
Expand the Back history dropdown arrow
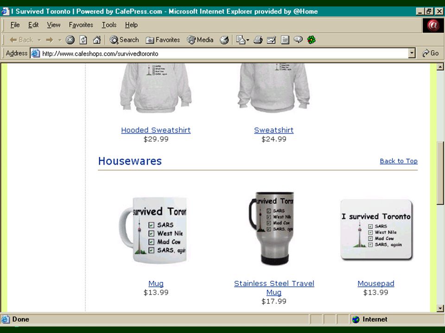(39, 40)
